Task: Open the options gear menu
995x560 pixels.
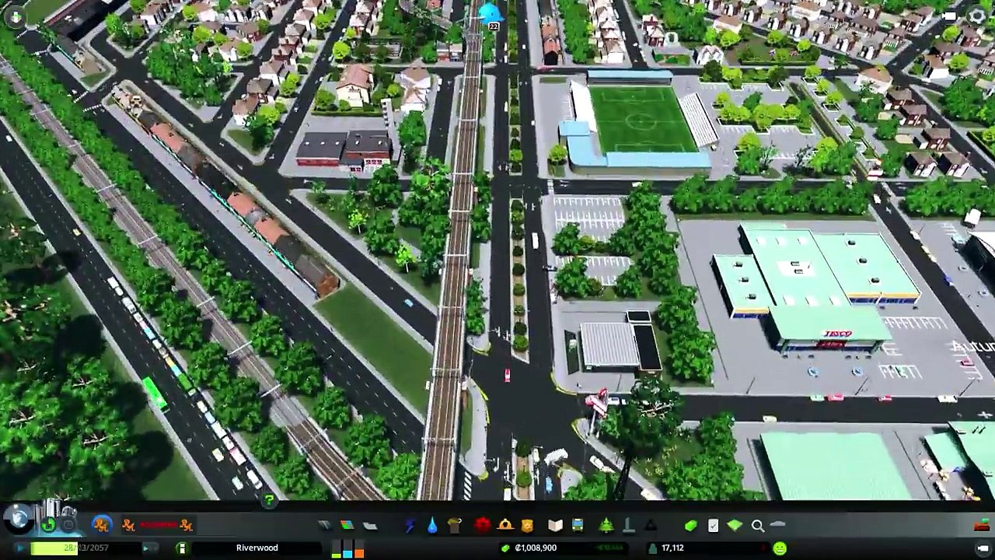Action: [978, 16]
